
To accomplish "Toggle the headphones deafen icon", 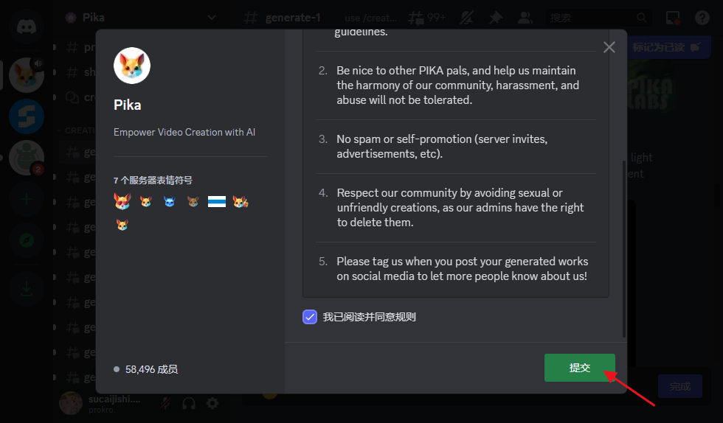I will tap(190, 403).
